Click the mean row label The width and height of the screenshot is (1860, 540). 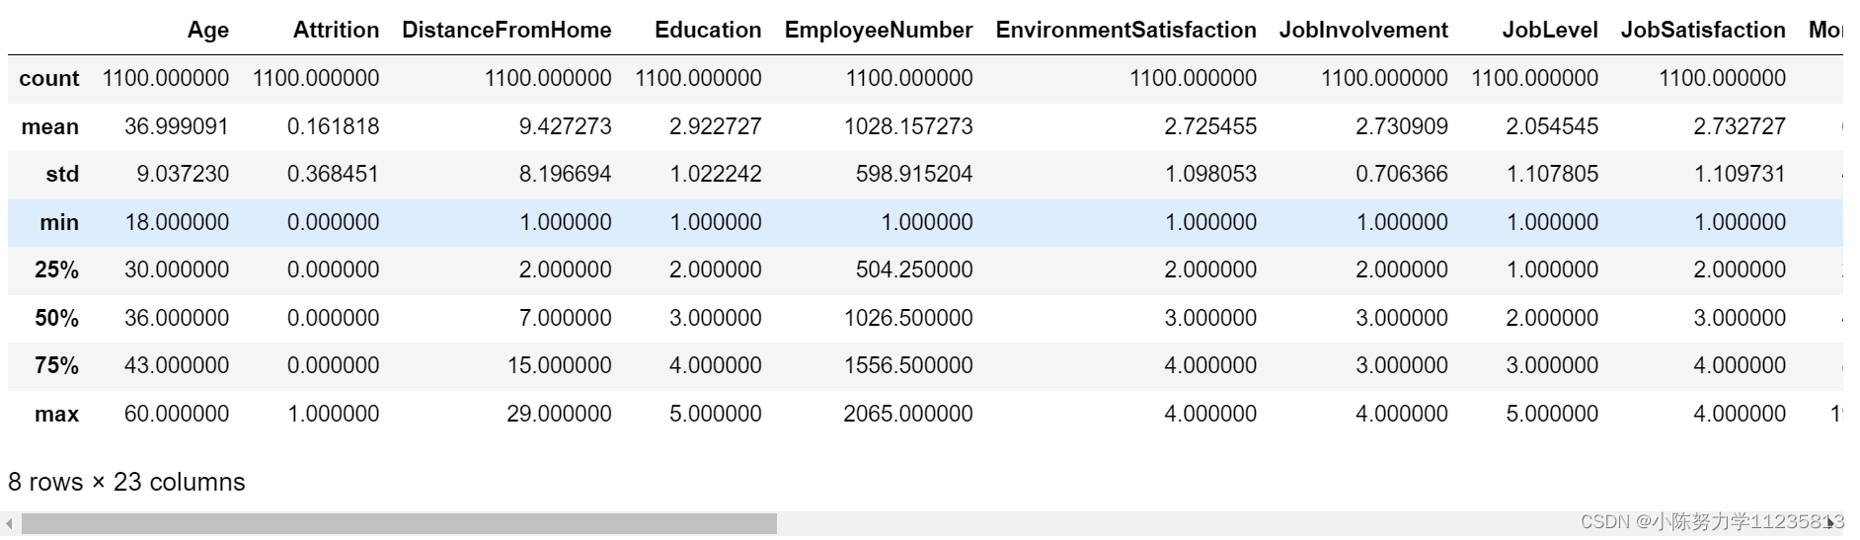click(50, 127)
